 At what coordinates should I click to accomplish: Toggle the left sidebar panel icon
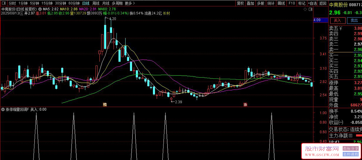point(3,3)
